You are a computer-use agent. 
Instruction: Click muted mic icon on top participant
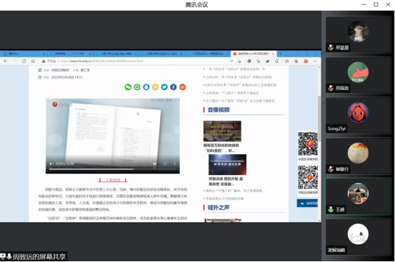[x=331, y=48]
